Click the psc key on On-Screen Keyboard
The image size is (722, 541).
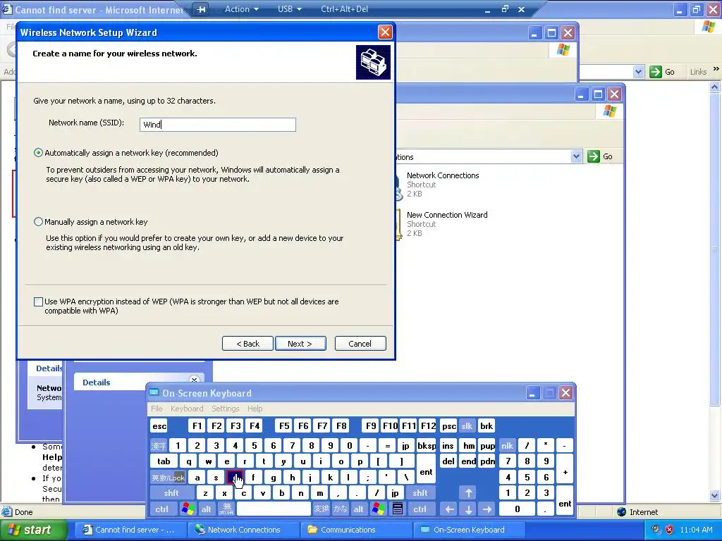coord(449,426)
